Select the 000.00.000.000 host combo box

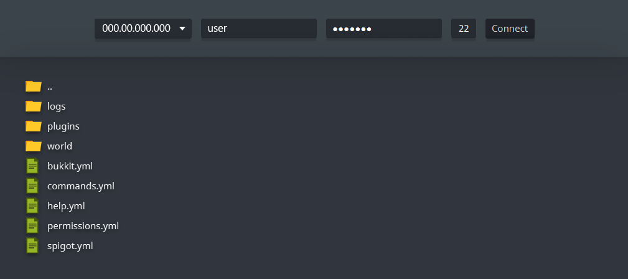click(x=143, y=29)
